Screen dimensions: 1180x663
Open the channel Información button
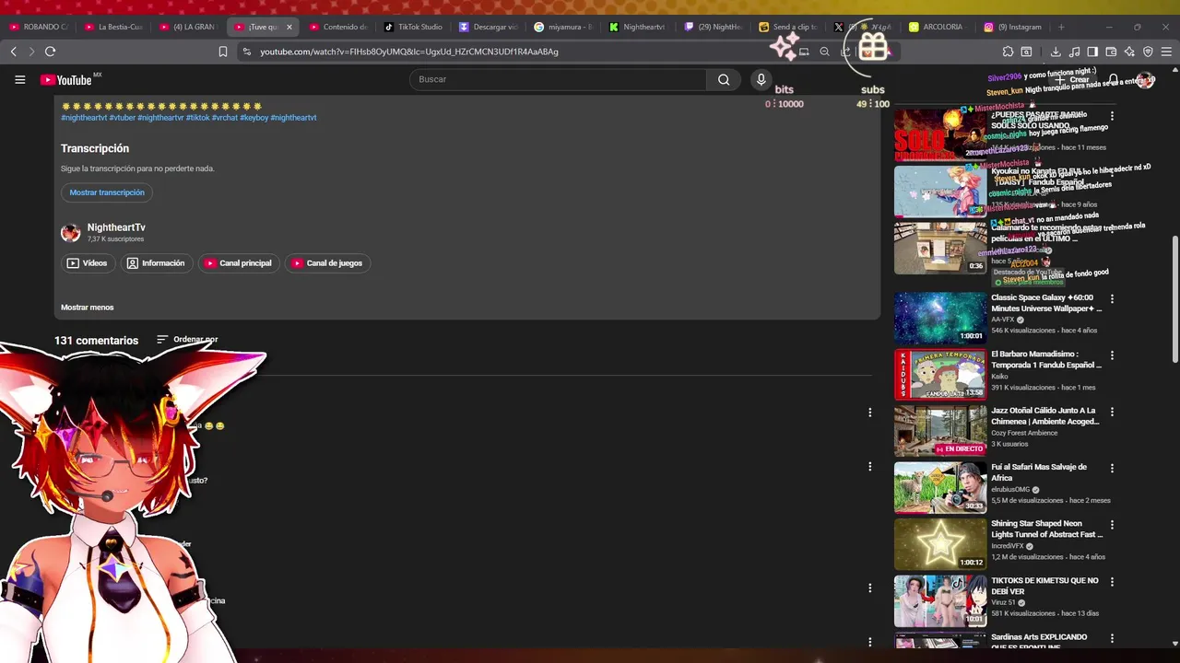[x=155, y=263]
